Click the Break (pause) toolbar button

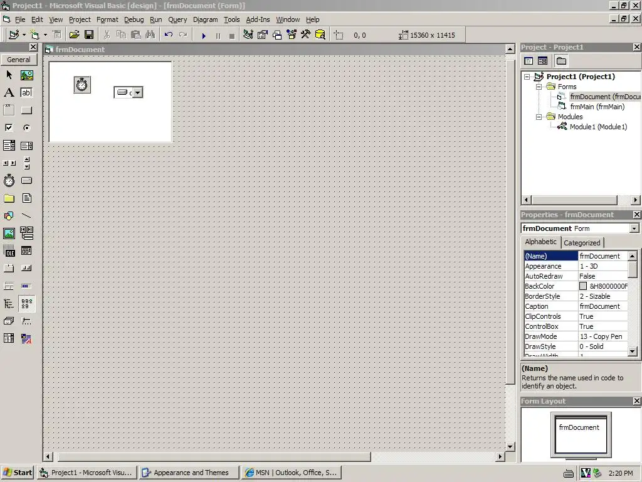click(218, 36)
